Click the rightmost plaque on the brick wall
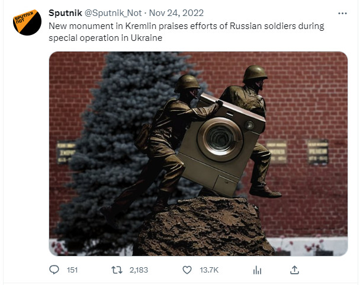Image resolution: width=363 pixels, height=285 pixels. point(318,152)
